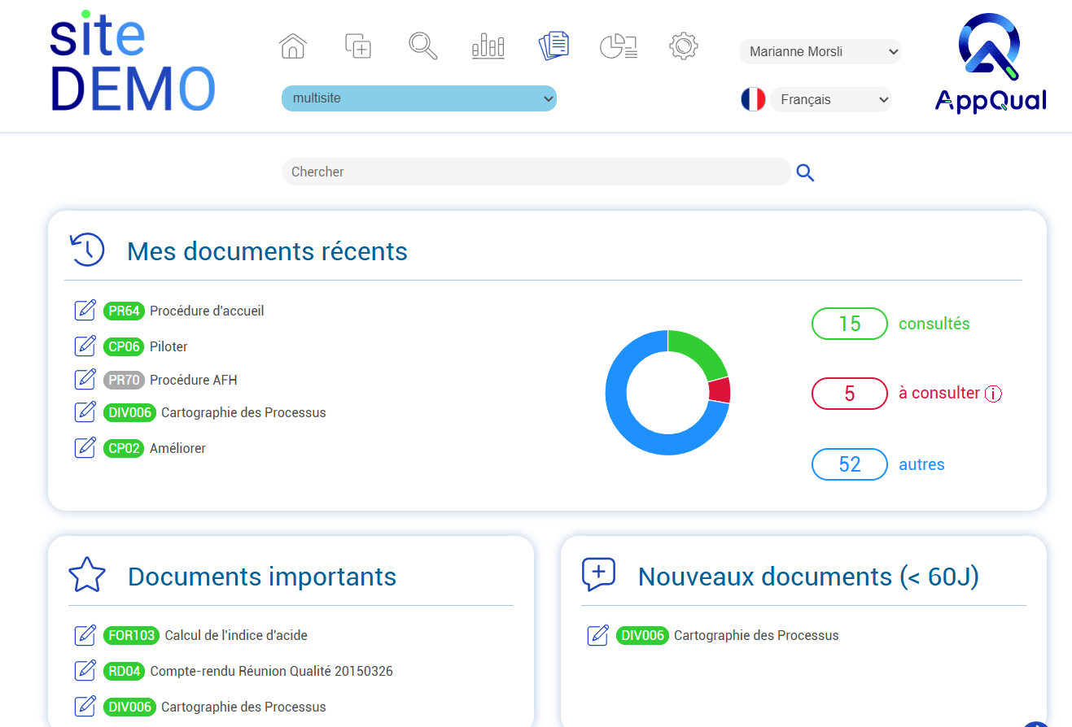The height and width of the screenshot is (727, 1072).
Task: Open Cartographie des Processus in Documents importants
Action: click(x=243, y=707)
